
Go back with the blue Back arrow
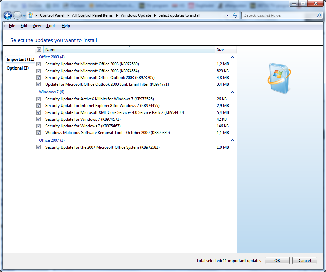[8, 15]
